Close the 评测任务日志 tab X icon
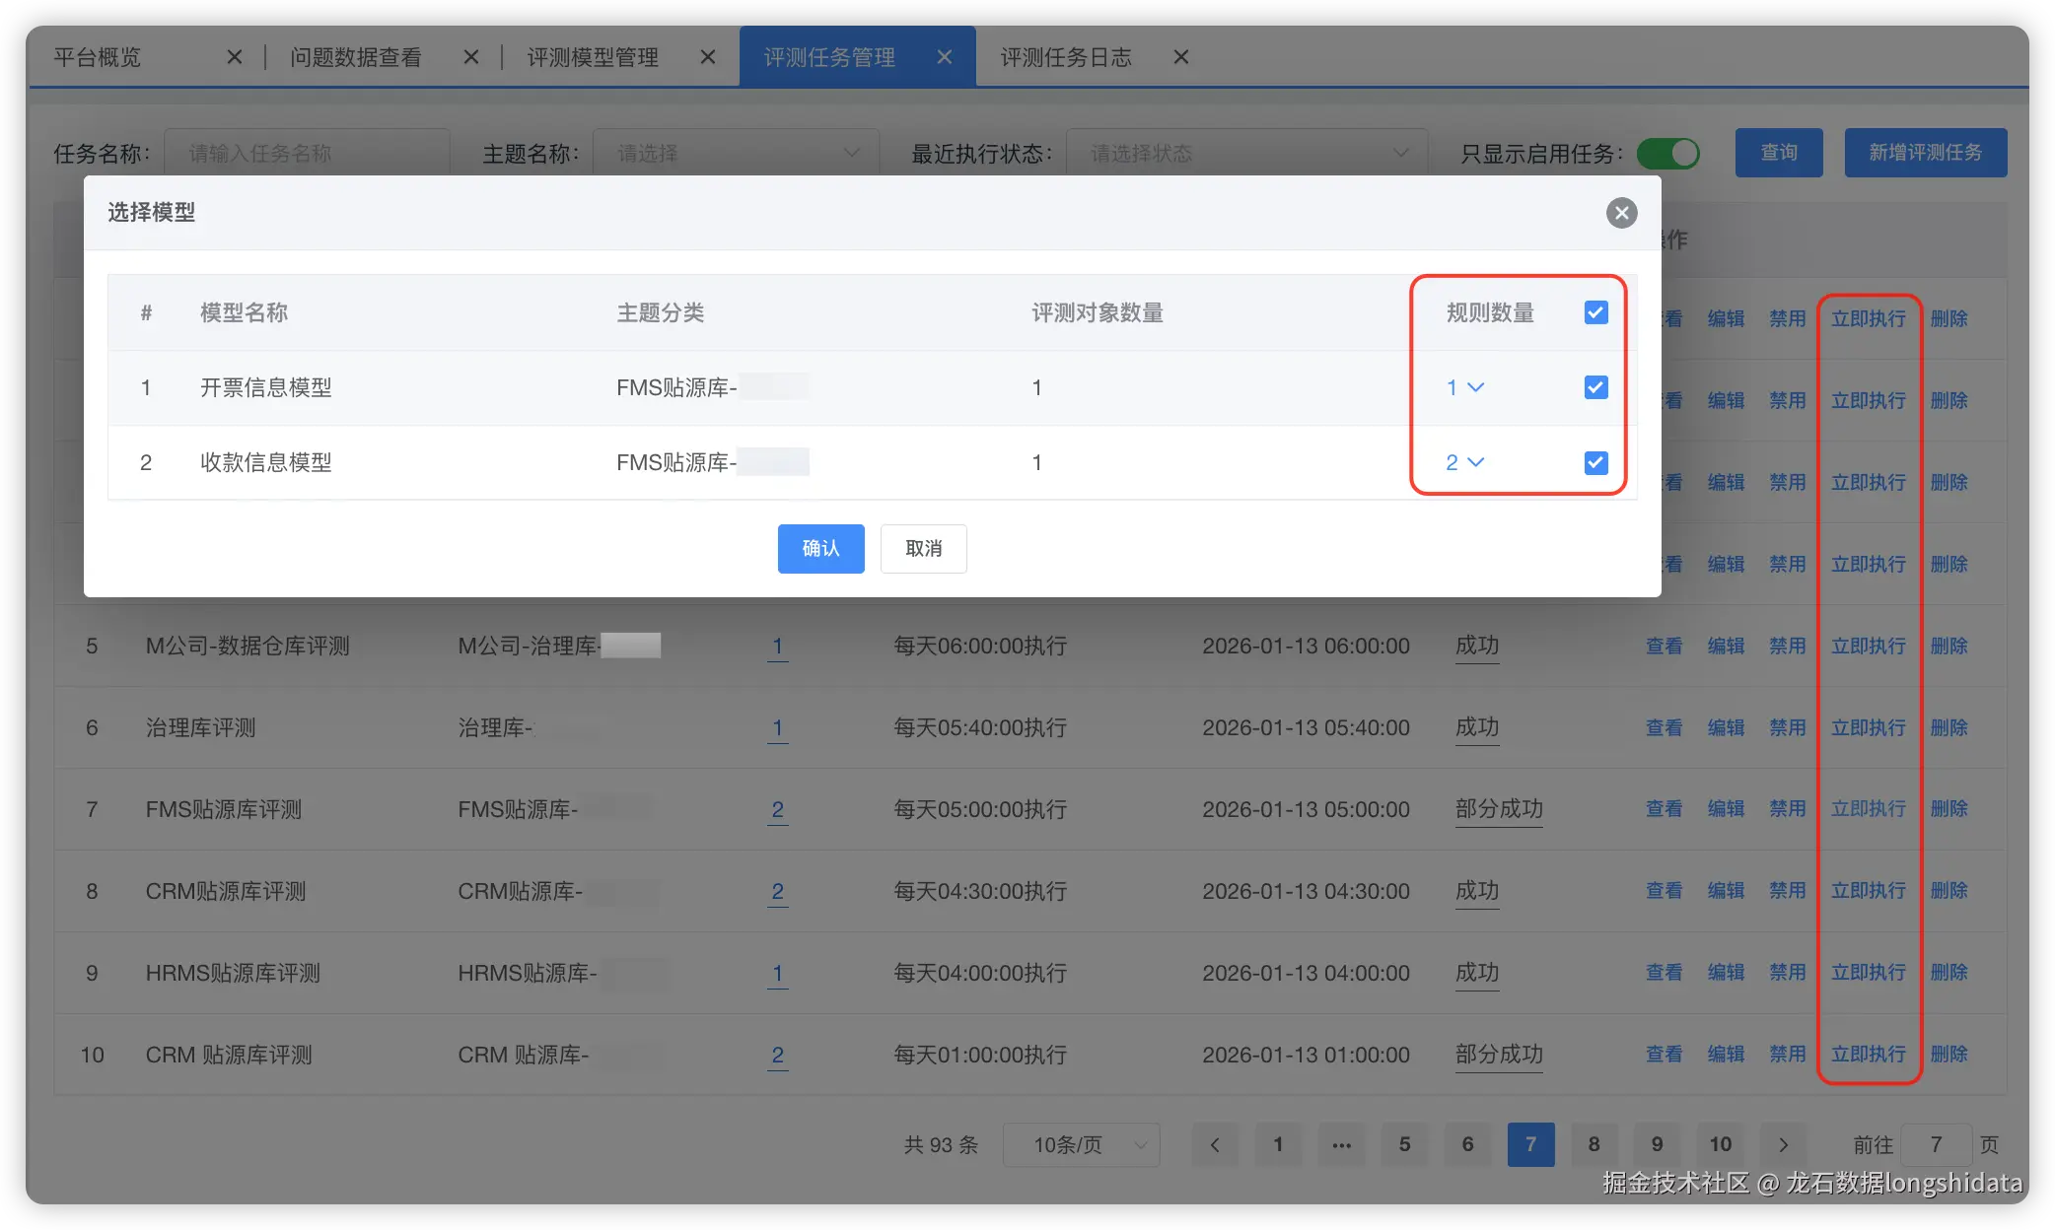 [1180, 57]
